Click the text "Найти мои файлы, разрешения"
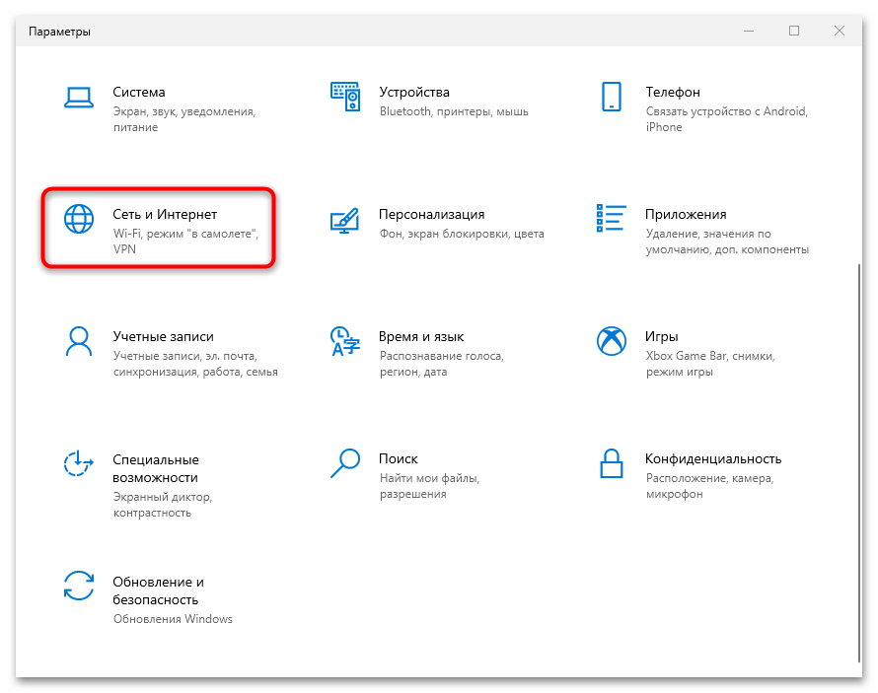The height and width of the screenshot is (693, 878). click(x=429, y=486)
